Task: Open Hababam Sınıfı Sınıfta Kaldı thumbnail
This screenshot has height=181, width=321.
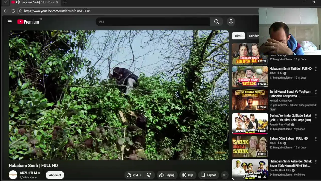Action: click(250, 54)
